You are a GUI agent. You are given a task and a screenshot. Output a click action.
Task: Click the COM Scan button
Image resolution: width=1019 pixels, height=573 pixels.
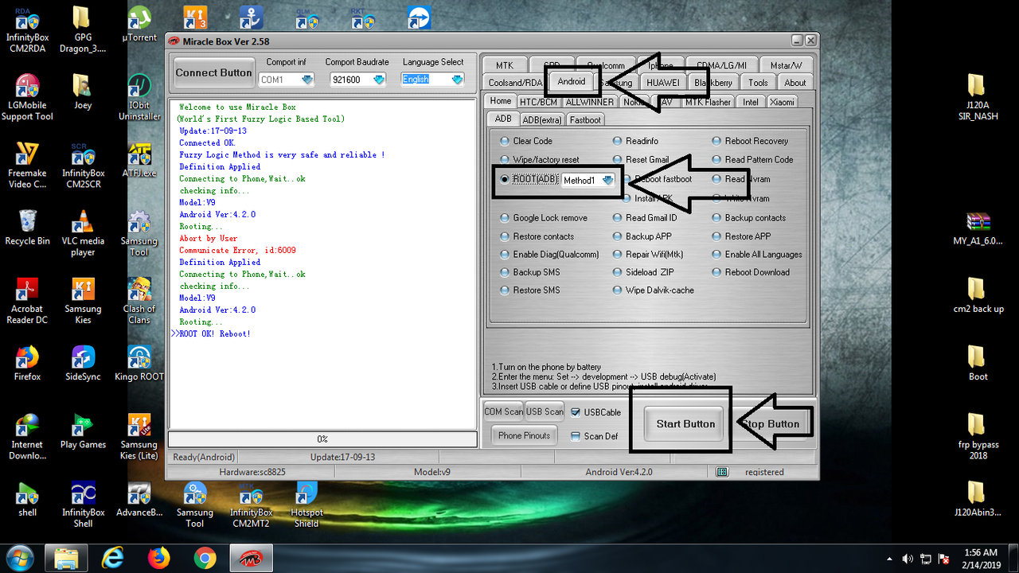(503, 412)
